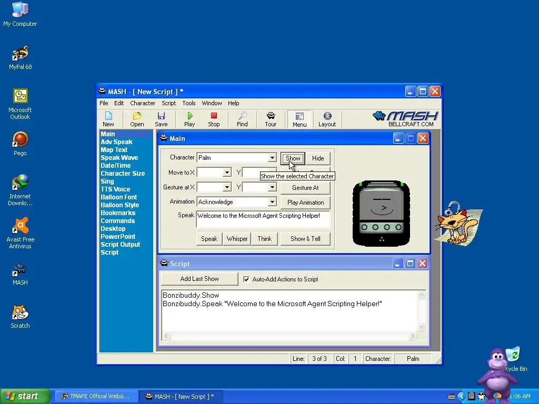Click the MASH Bellcraft.com logo

[x=406, y=119]
